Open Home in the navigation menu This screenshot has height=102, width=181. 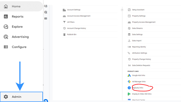[21, 6]
